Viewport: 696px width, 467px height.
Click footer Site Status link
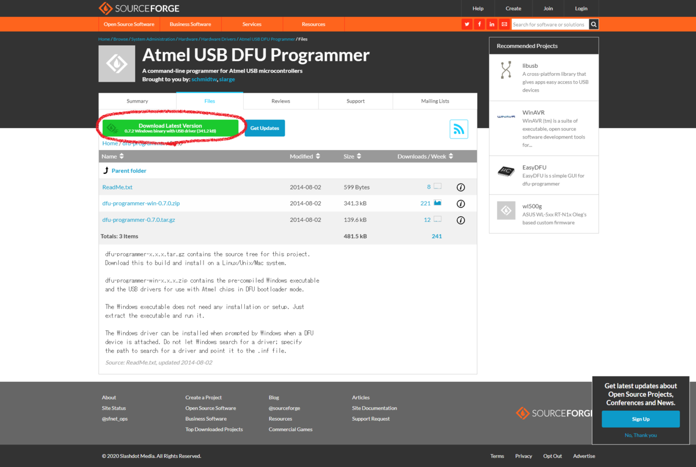coord(114,408)
